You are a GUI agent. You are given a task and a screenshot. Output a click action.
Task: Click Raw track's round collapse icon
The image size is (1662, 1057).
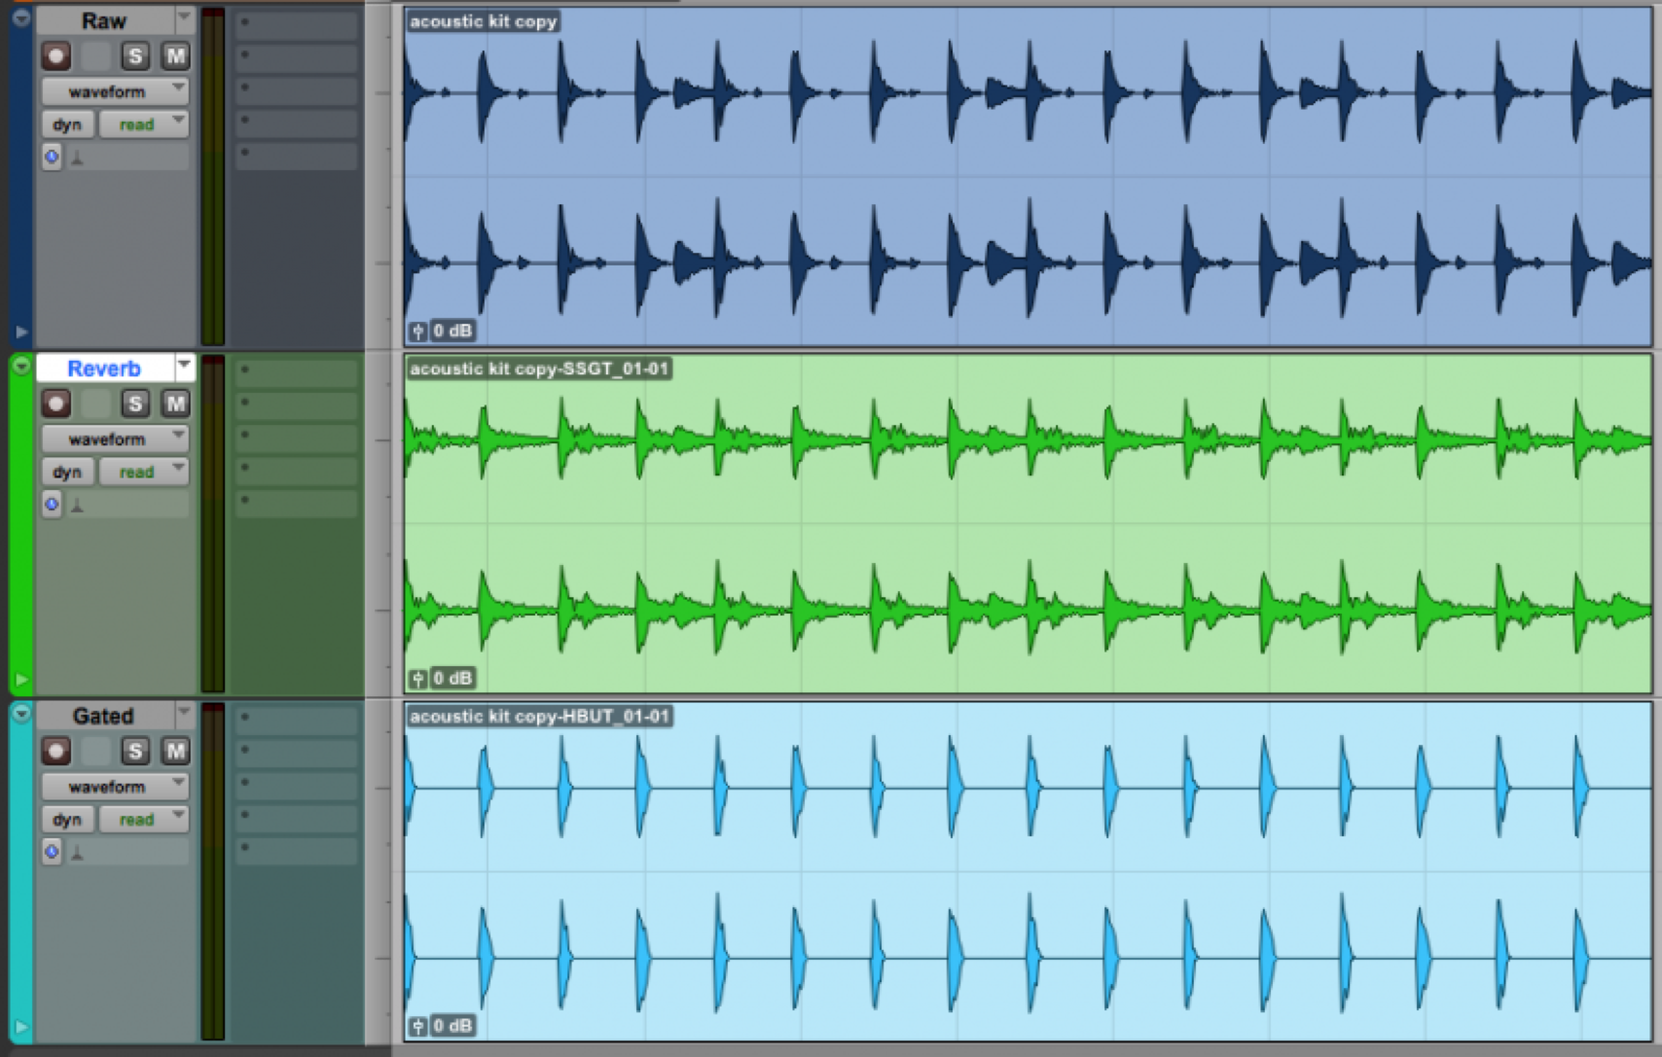pyautogui.click(x=21, y=18)
